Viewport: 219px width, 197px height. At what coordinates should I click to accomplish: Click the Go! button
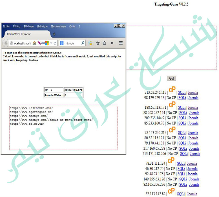click(171, 78)
